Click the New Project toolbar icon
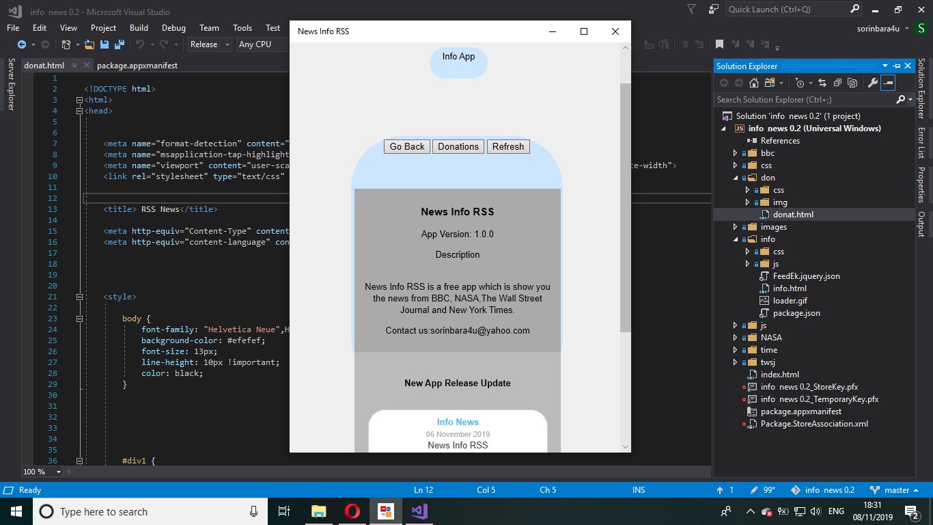 [66, 44]
